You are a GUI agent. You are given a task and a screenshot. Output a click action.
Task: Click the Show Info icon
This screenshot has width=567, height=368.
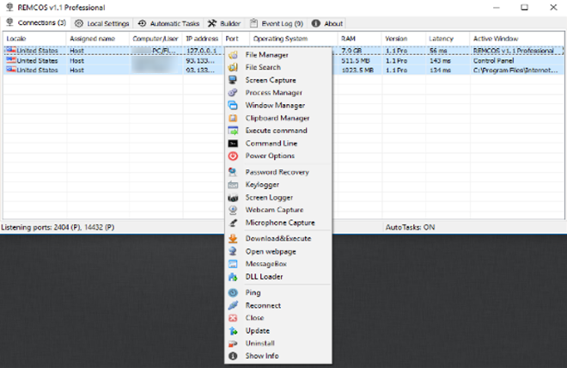coord(233,356)
